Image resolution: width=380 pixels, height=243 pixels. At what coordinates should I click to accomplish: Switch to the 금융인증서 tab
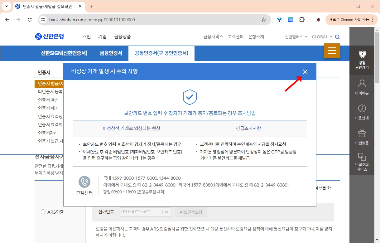pos(111,53)
